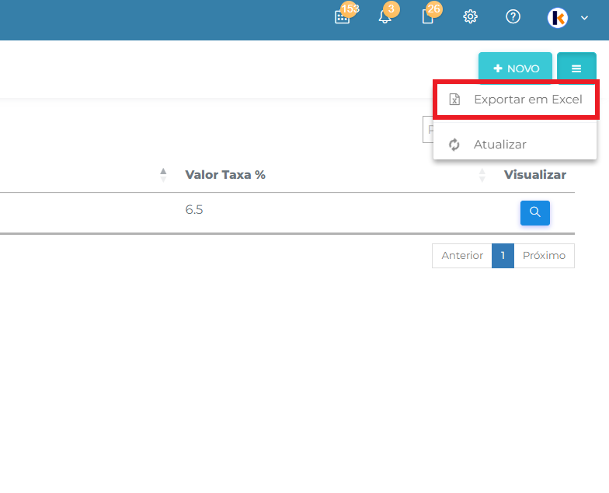Go to Próximo page
This screenshot has height=493, width=609.
point(544,255)
